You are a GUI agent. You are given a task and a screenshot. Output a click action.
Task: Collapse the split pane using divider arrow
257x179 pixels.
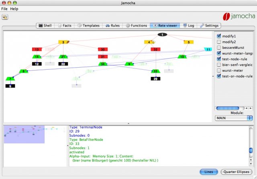click(128, 124)
